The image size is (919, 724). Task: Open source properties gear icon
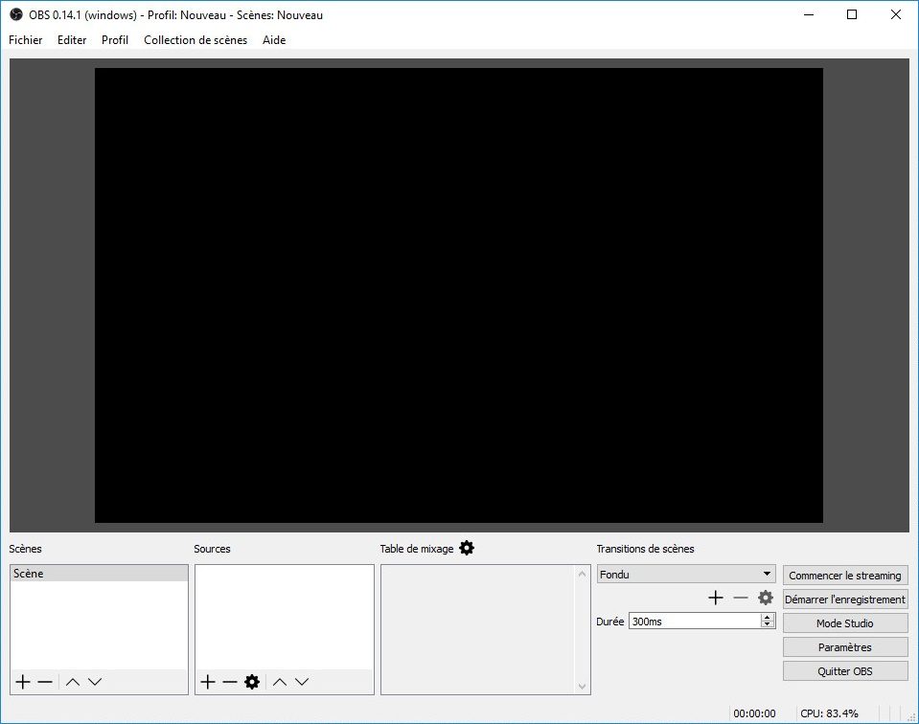click(x=252, y=682)
